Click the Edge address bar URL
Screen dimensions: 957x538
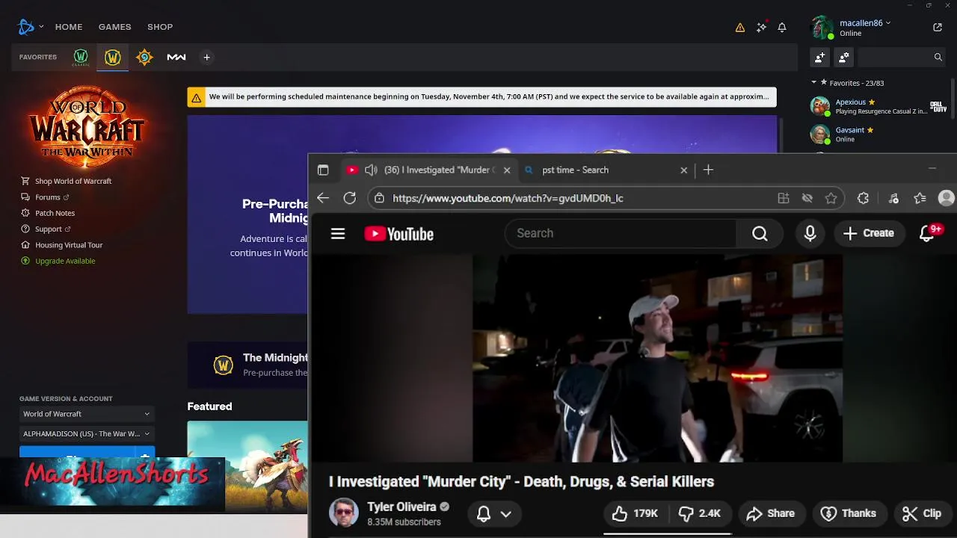coord(508,198)
